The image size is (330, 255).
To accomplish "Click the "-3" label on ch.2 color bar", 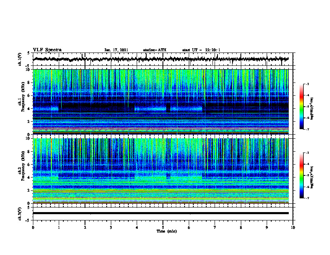I will 307,153.
